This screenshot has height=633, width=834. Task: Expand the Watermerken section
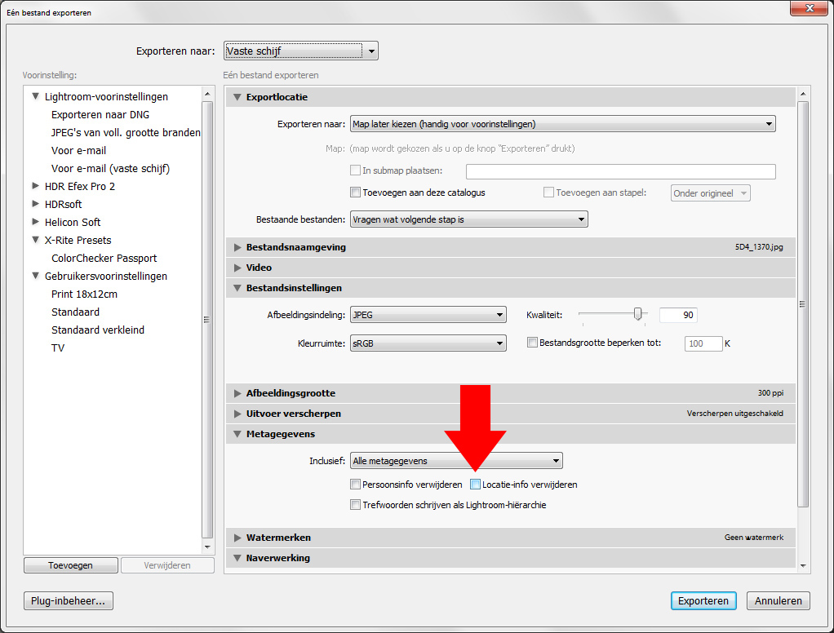(237, 538)
